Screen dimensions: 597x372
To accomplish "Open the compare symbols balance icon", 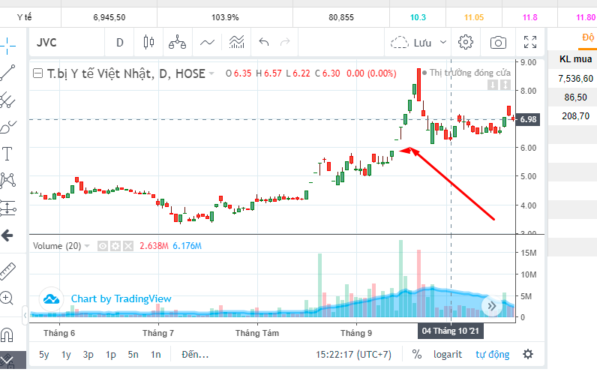I will coord(178,42).
